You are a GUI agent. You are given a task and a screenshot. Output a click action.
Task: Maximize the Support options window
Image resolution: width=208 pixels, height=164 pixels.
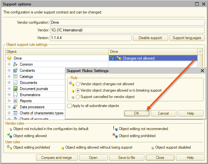[x=197, y=4]
